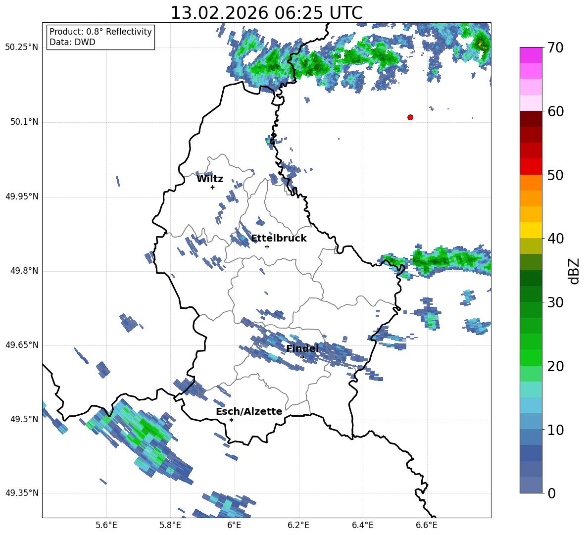Click the title 13.02.2026 06:25 UTC
The image size is (586, 535).
(267, 13)
